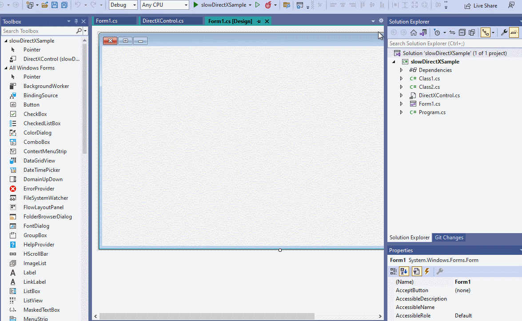Expand the Form1.cs tree node
Viewport: 522px width, 321px height.
coord(401,103)
